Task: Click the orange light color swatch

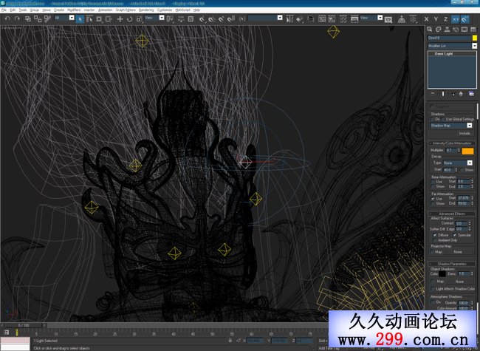Action: pyautogui.click(x=467, y=151)
